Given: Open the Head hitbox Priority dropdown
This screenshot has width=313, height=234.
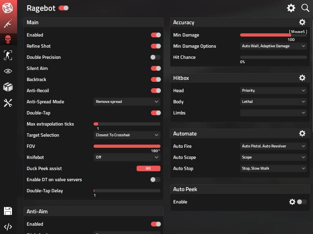Looking at the screenshot, I should click(x=274, y=91).
